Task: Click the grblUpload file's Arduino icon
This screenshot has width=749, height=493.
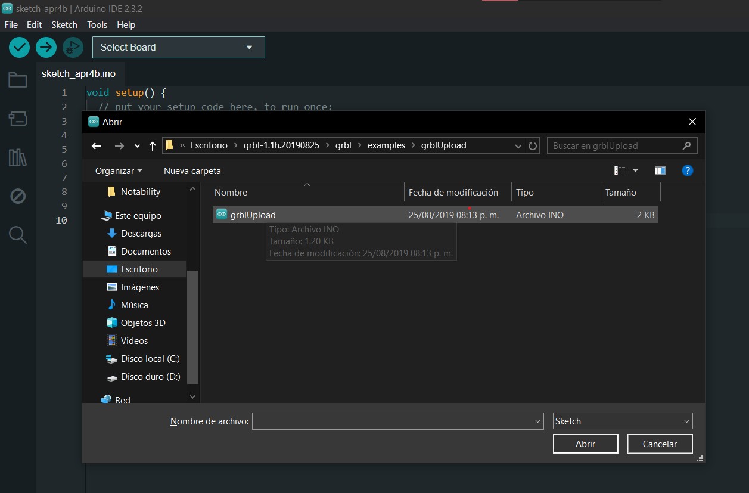Action: [x=222, y=215]
